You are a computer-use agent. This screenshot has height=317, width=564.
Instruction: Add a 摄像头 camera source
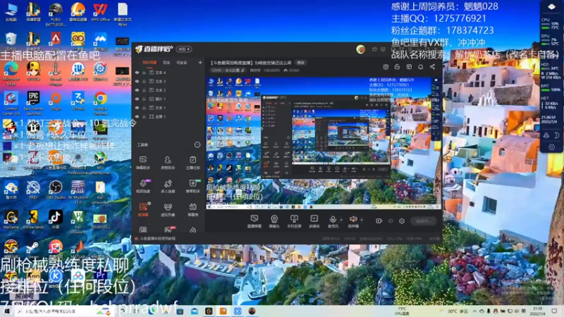[x=274, y=221]
